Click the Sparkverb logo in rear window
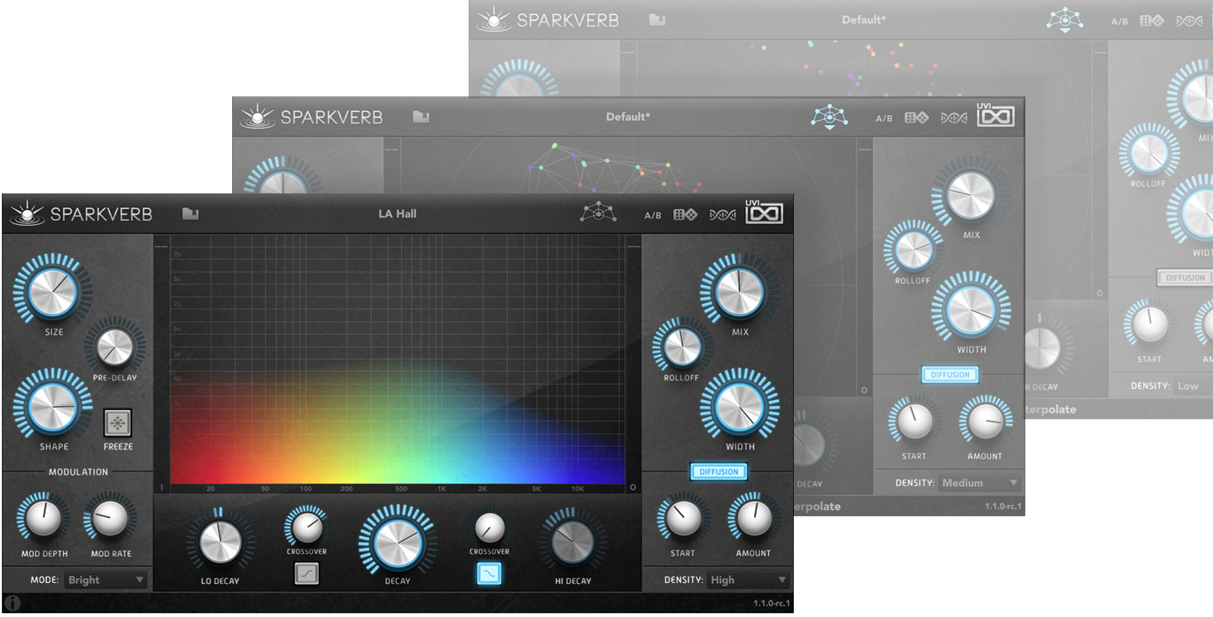Viewport: 1213px width, 617px height. (548, 19)
